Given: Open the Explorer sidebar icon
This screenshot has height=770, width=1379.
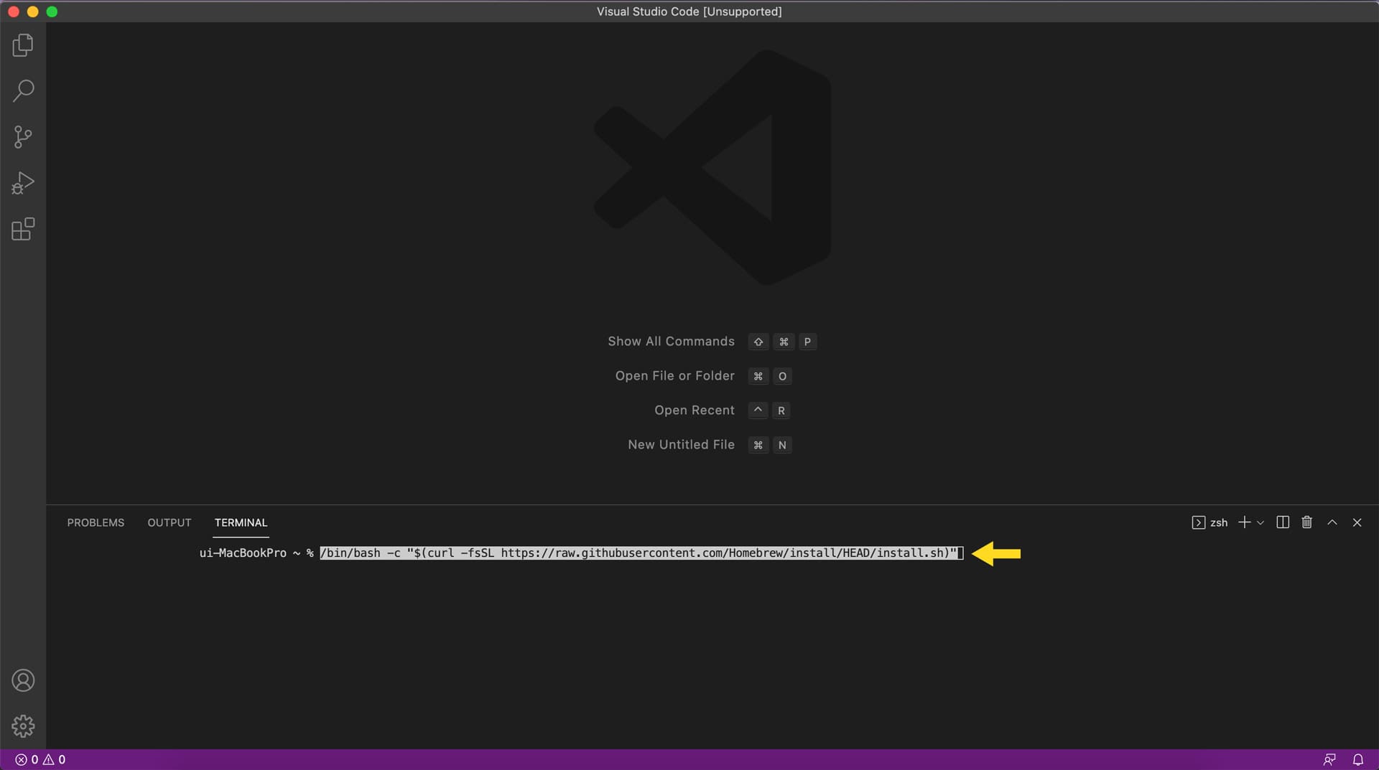Looking at the screenshot, I should click(x=22, y=44).
